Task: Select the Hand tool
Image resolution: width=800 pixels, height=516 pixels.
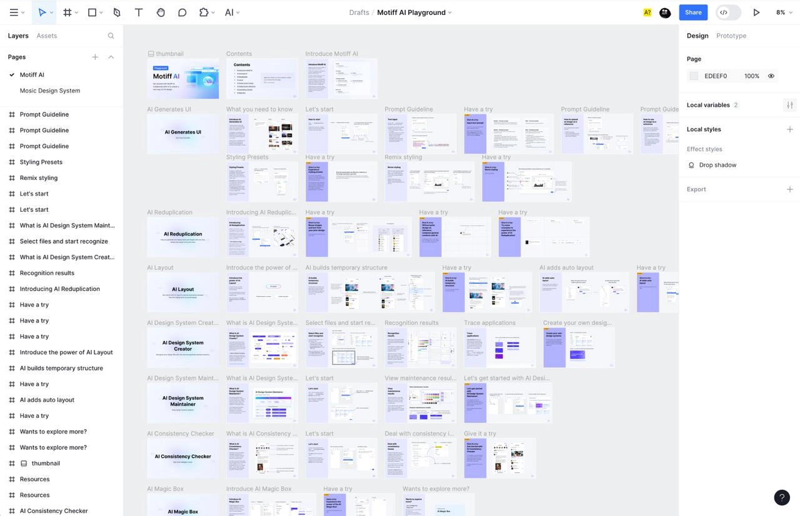Action: coord(161,12)
